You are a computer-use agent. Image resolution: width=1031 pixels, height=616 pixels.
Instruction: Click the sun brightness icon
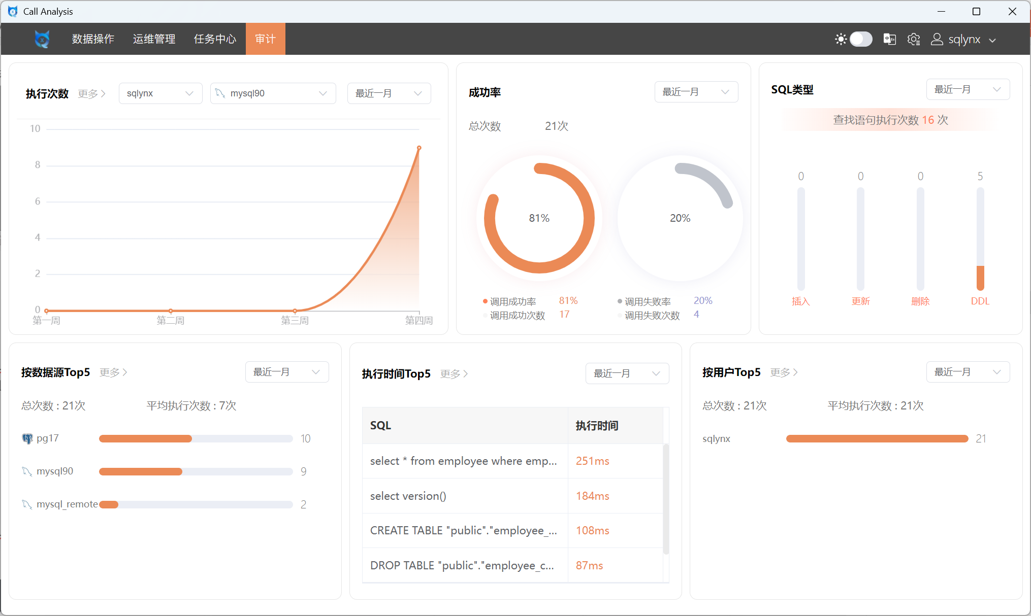coord(841,39)
